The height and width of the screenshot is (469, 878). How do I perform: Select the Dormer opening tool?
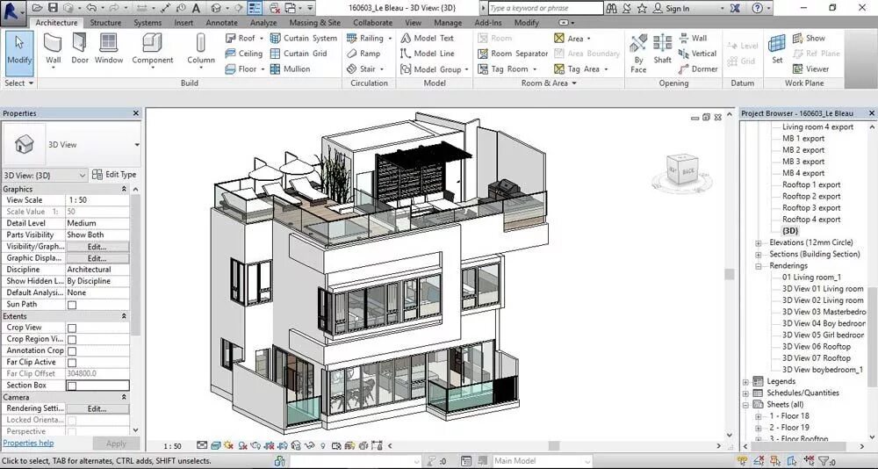click(x=698, y=69)
